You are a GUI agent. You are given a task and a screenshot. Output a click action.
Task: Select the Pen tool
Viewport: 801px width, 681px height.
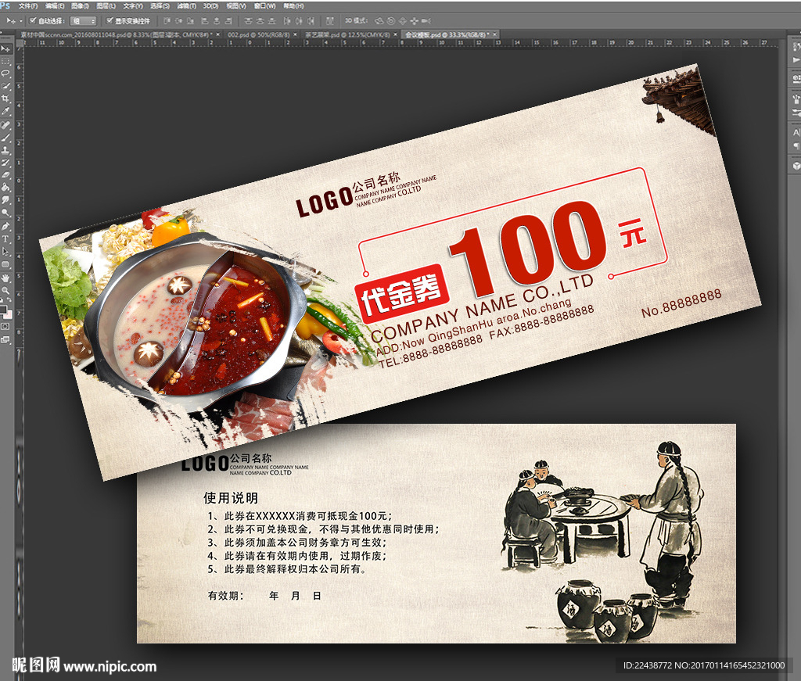(x=5, y=226)
